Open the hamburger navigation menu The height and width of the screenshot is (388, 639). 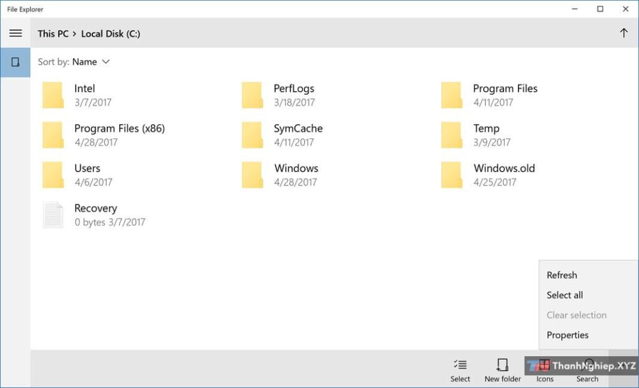tap(16, 33)
